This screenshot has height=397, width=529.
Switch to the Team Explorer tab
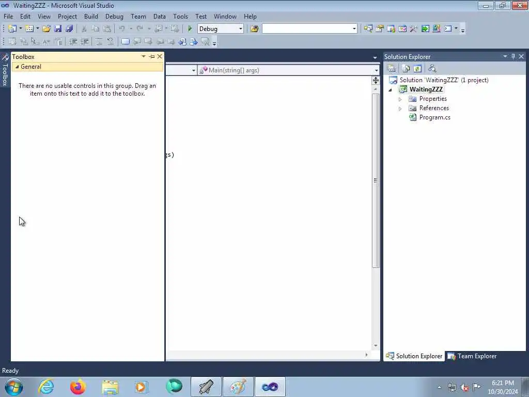[x=472, y=356]
